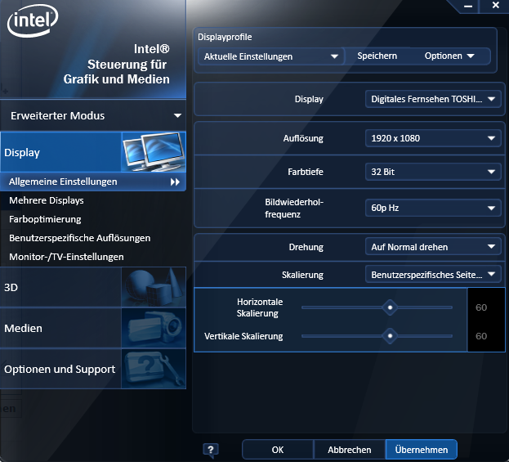The width and height of the screenshot is (509, 462).
Task: Click the Horizontale Skalierung slider handle
Action: (390, 307)
